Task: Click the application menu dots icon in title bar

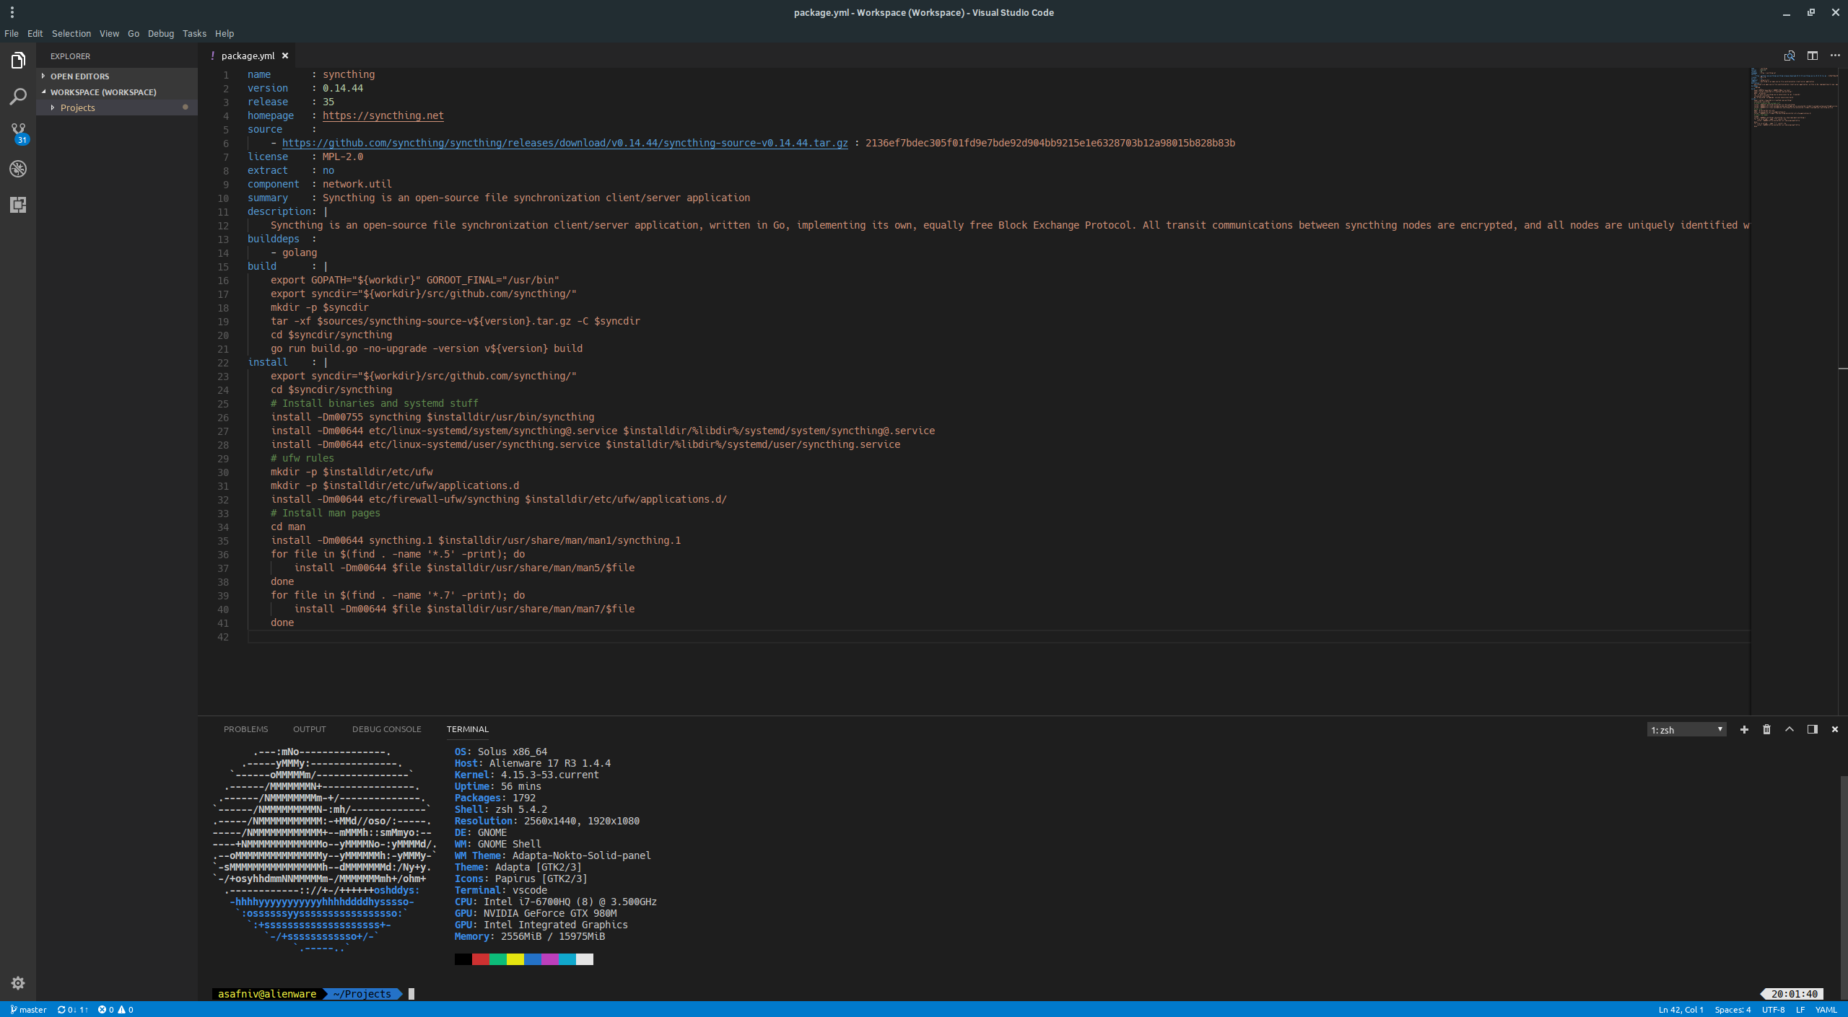Action: [x=12, y=12]
